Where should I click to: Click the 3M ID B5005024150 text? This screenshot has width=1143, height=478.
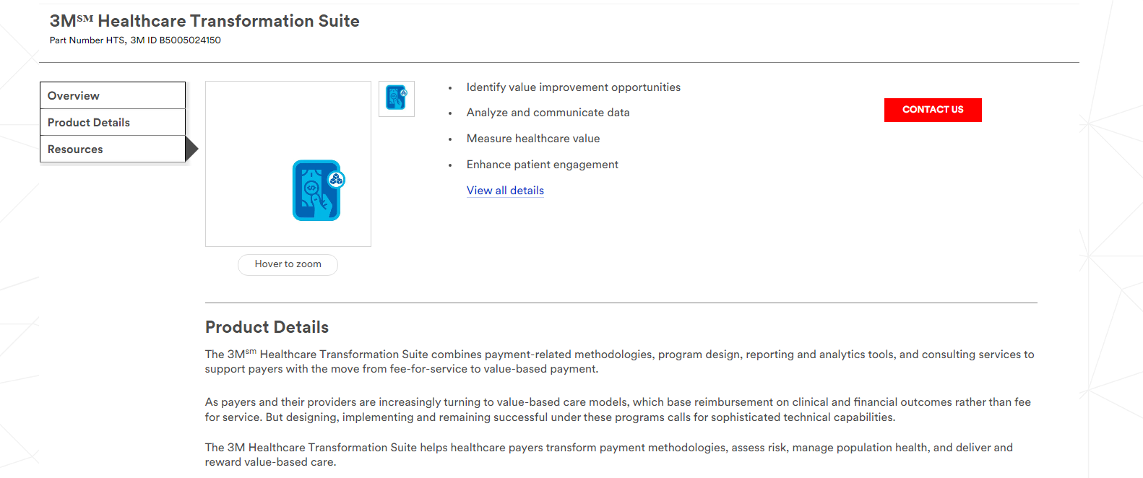point(176,40)
